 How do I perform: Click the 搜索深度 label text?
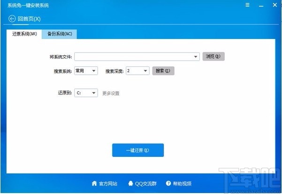(x=114, y=71)
